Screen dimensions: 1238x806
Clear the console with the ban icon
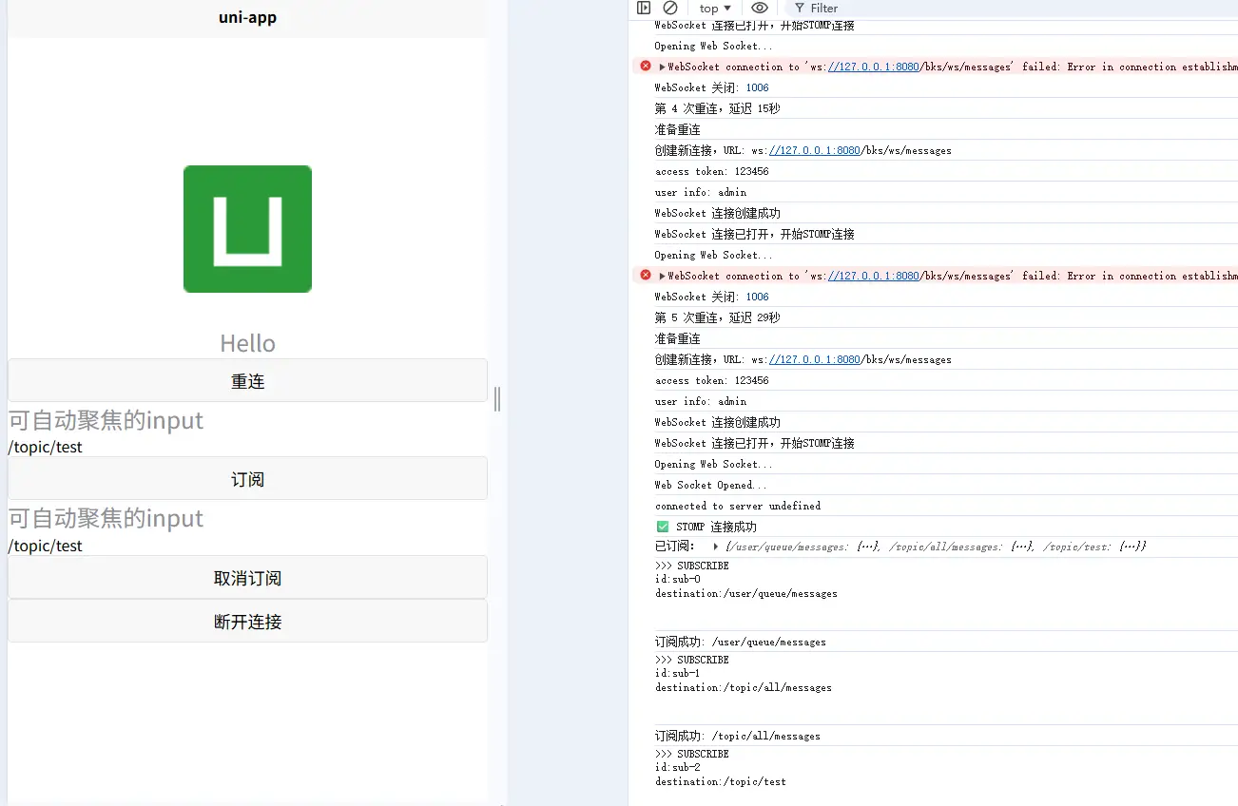pos(670,9)
